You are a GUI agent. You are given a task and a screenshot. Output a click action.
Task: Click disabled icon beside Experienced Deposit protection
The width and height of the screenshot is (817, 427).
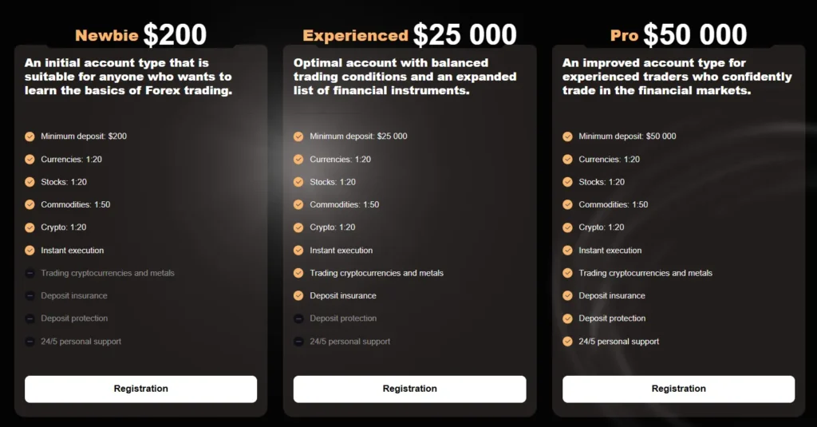point(298,318)
